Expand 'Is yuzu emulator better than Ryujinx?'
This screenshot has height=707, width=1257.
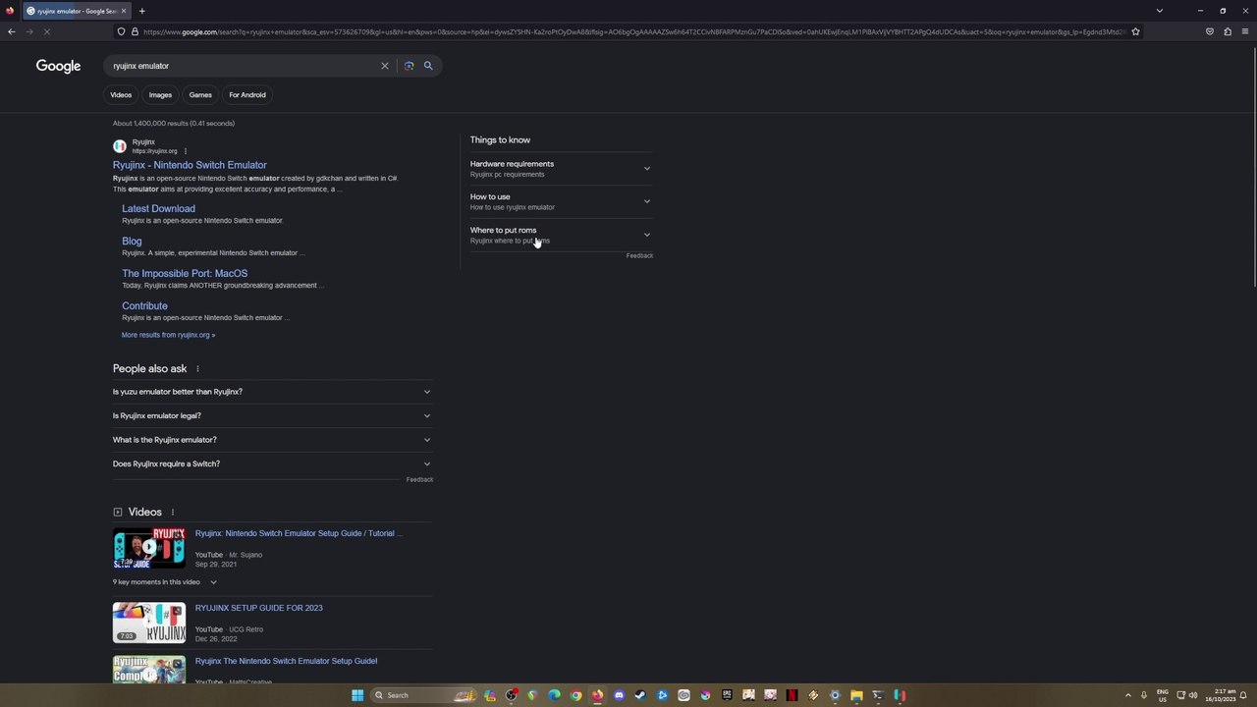tap(272, 392)
